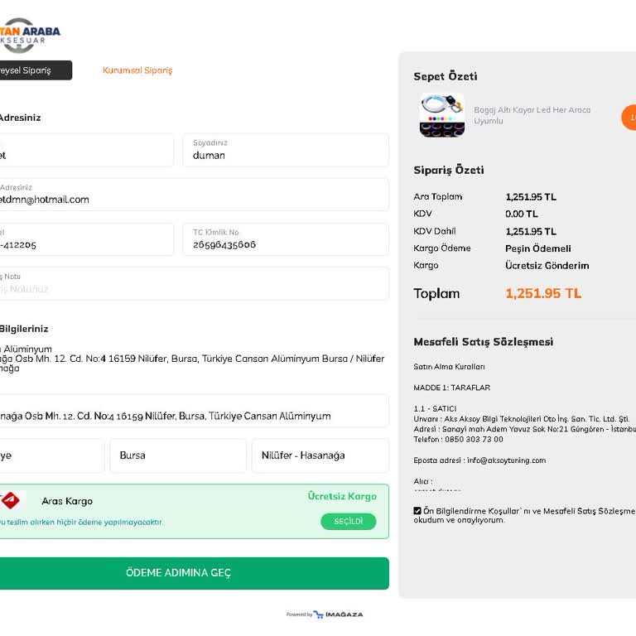Click the info@aksoytuning.com email address
This screenshot has width=636, height=636.
click(x=506, y=460)
